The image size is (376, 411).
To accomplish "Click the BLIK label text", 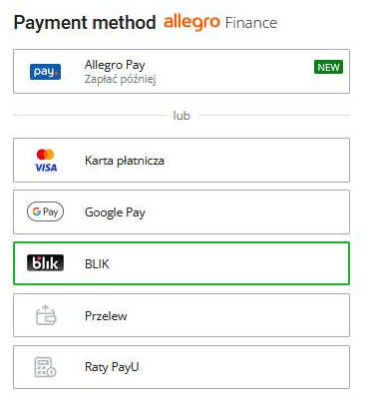I will click(x=97, y=264).
